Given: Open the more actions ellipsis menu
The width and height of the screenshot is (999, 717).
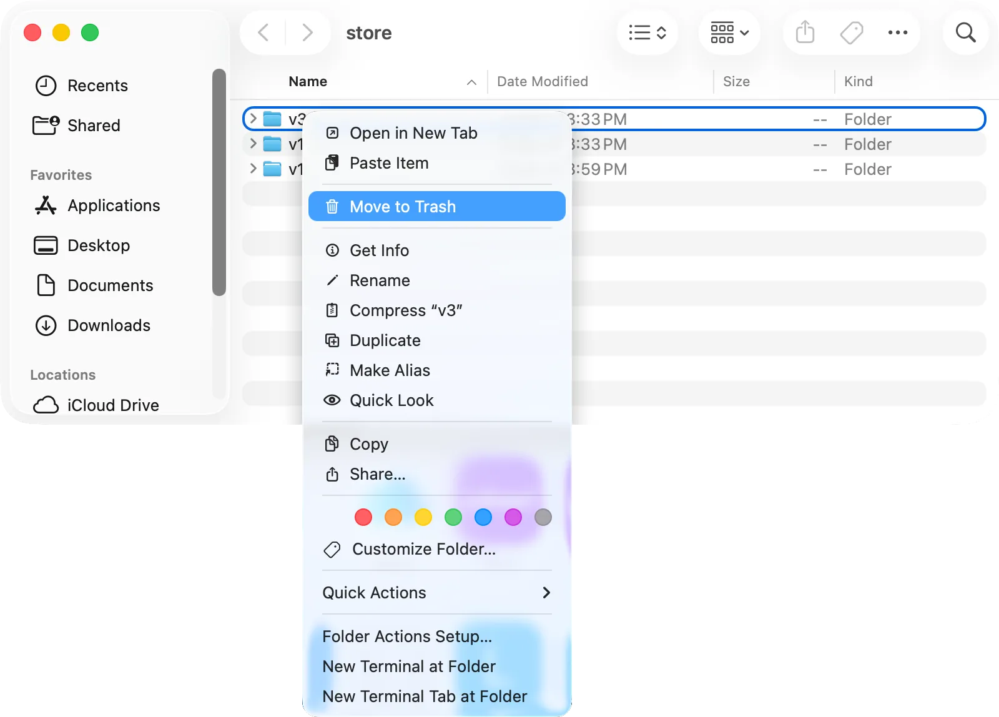Looking at the screenshot, I should [897, 32].
